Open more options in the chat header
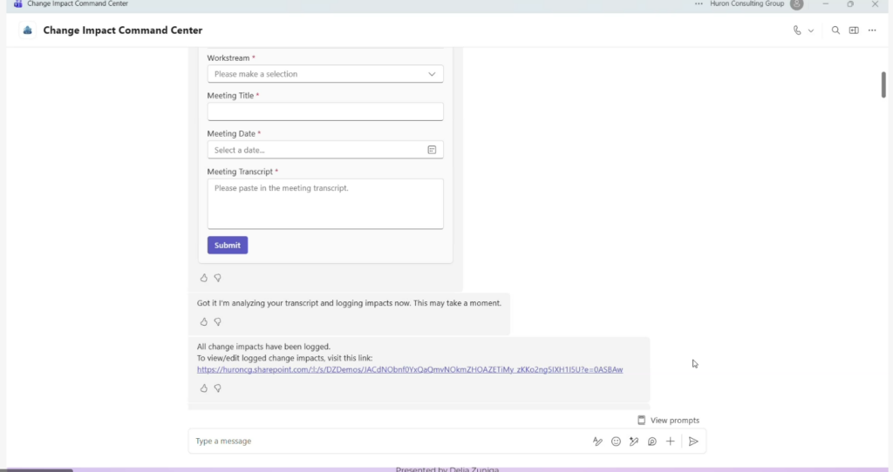Image resolution: width=893 pixels, height=472 pixels. (872, 30)
